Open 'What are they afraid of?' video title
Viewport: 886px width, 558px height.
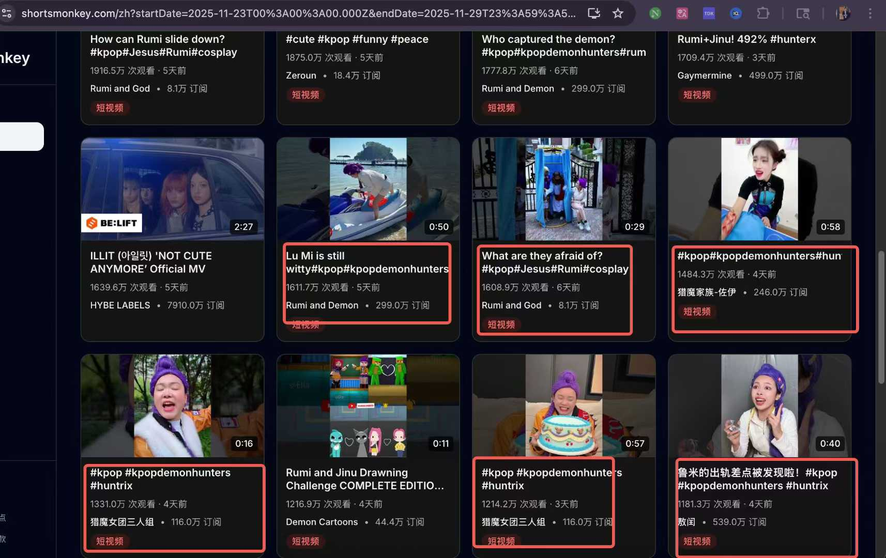[555, 262]
